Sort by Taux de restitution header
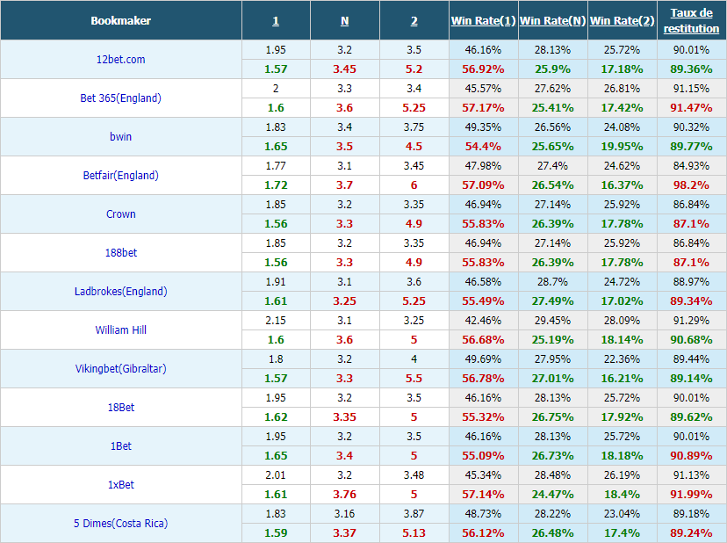The height and width of the screenshot is (543, 727). pyautogui.click(x=691, y=21)
